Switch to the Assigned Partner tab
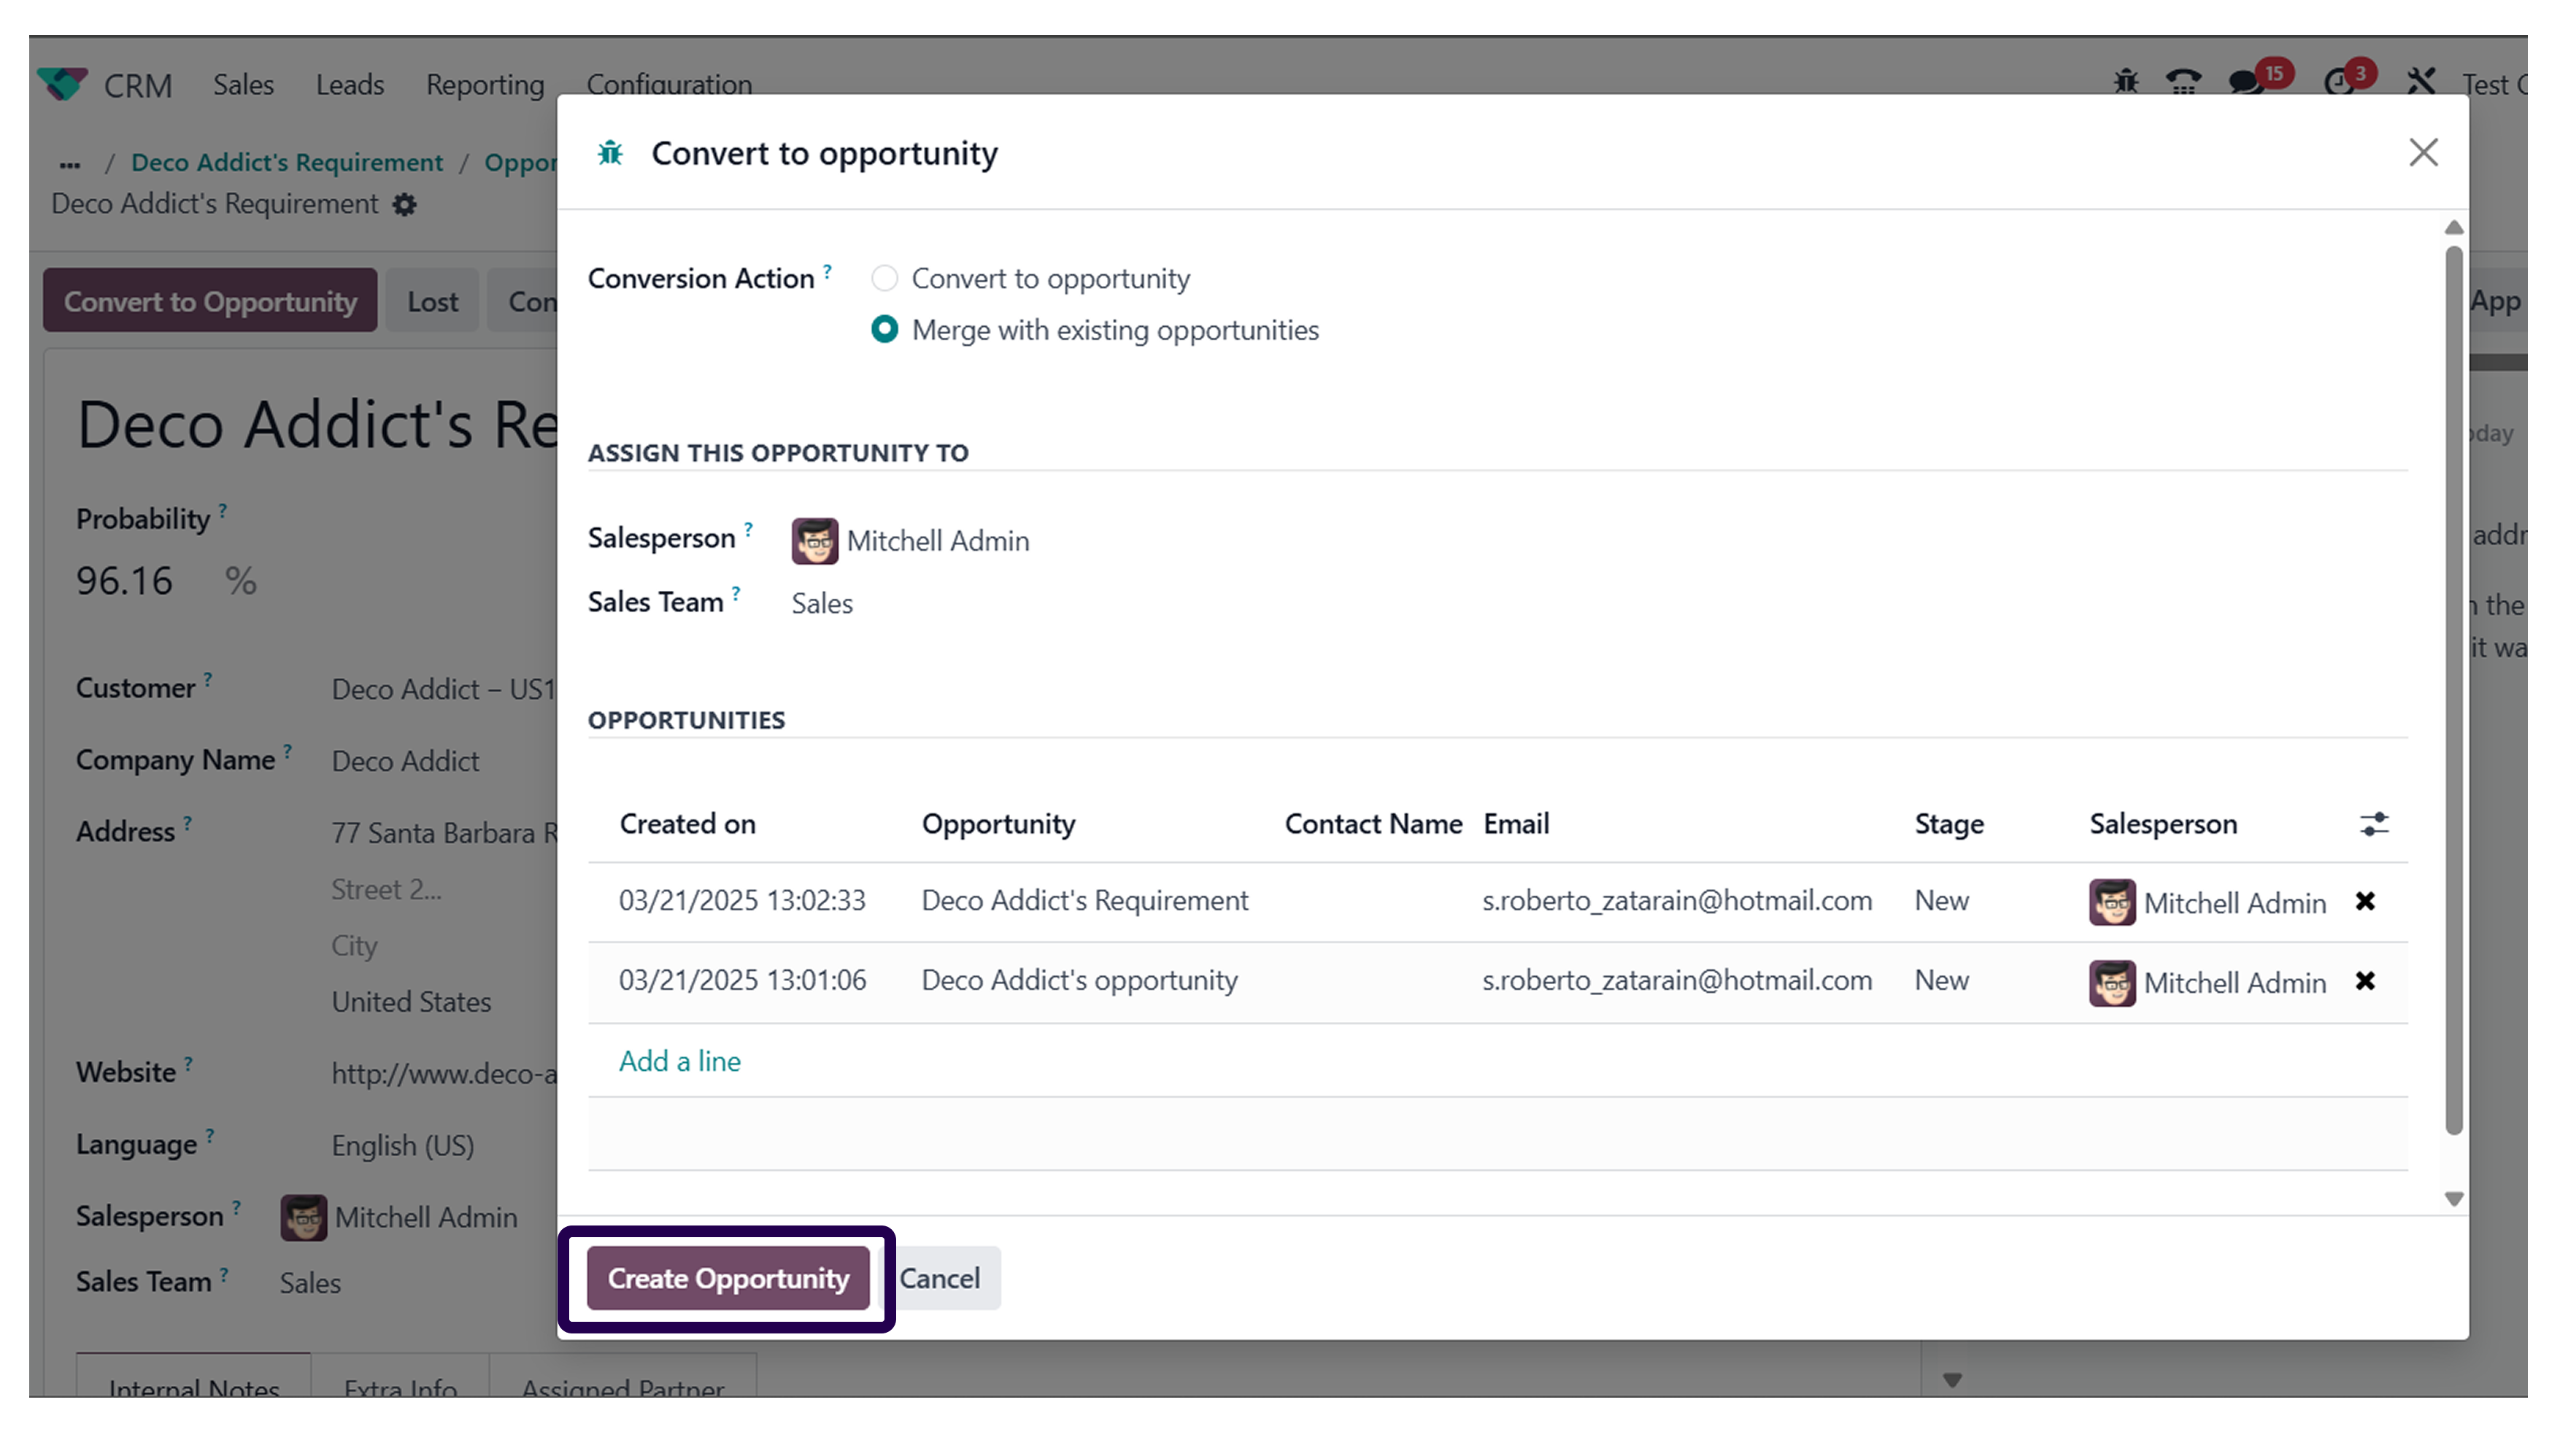 (x=622, y=1377)
